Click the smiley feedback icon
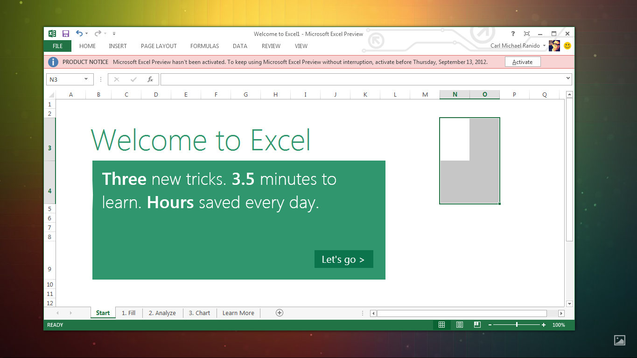Image resolution: width=637 pixels, height=358 pixels. [567, 46]
